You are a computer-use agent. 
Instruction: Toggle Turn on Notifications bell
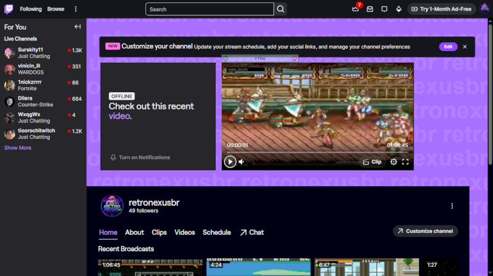pos(141,157)
